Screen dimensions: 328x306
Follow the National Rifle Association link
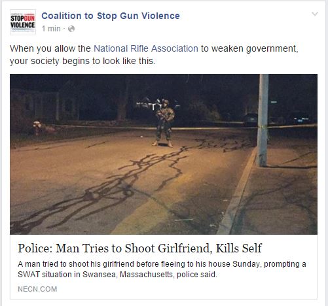[146, 48]
